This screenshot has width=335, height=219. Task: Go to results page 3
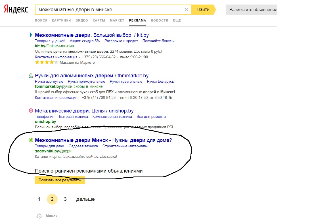pyautogui.click(x=65, y=199)
